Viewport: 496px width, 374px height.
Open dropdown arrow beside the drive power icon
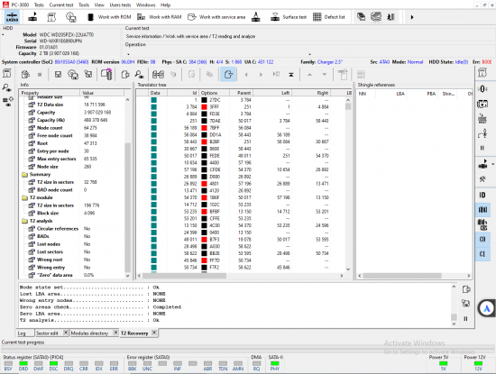point(492,164)
